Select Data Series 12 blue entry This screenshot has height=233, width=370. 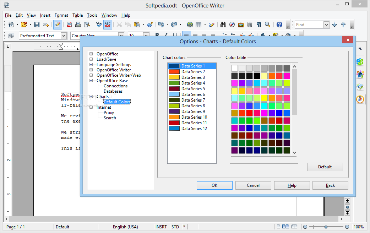coord(192,129)
